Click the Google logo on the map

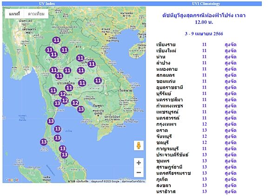[12, 180]
